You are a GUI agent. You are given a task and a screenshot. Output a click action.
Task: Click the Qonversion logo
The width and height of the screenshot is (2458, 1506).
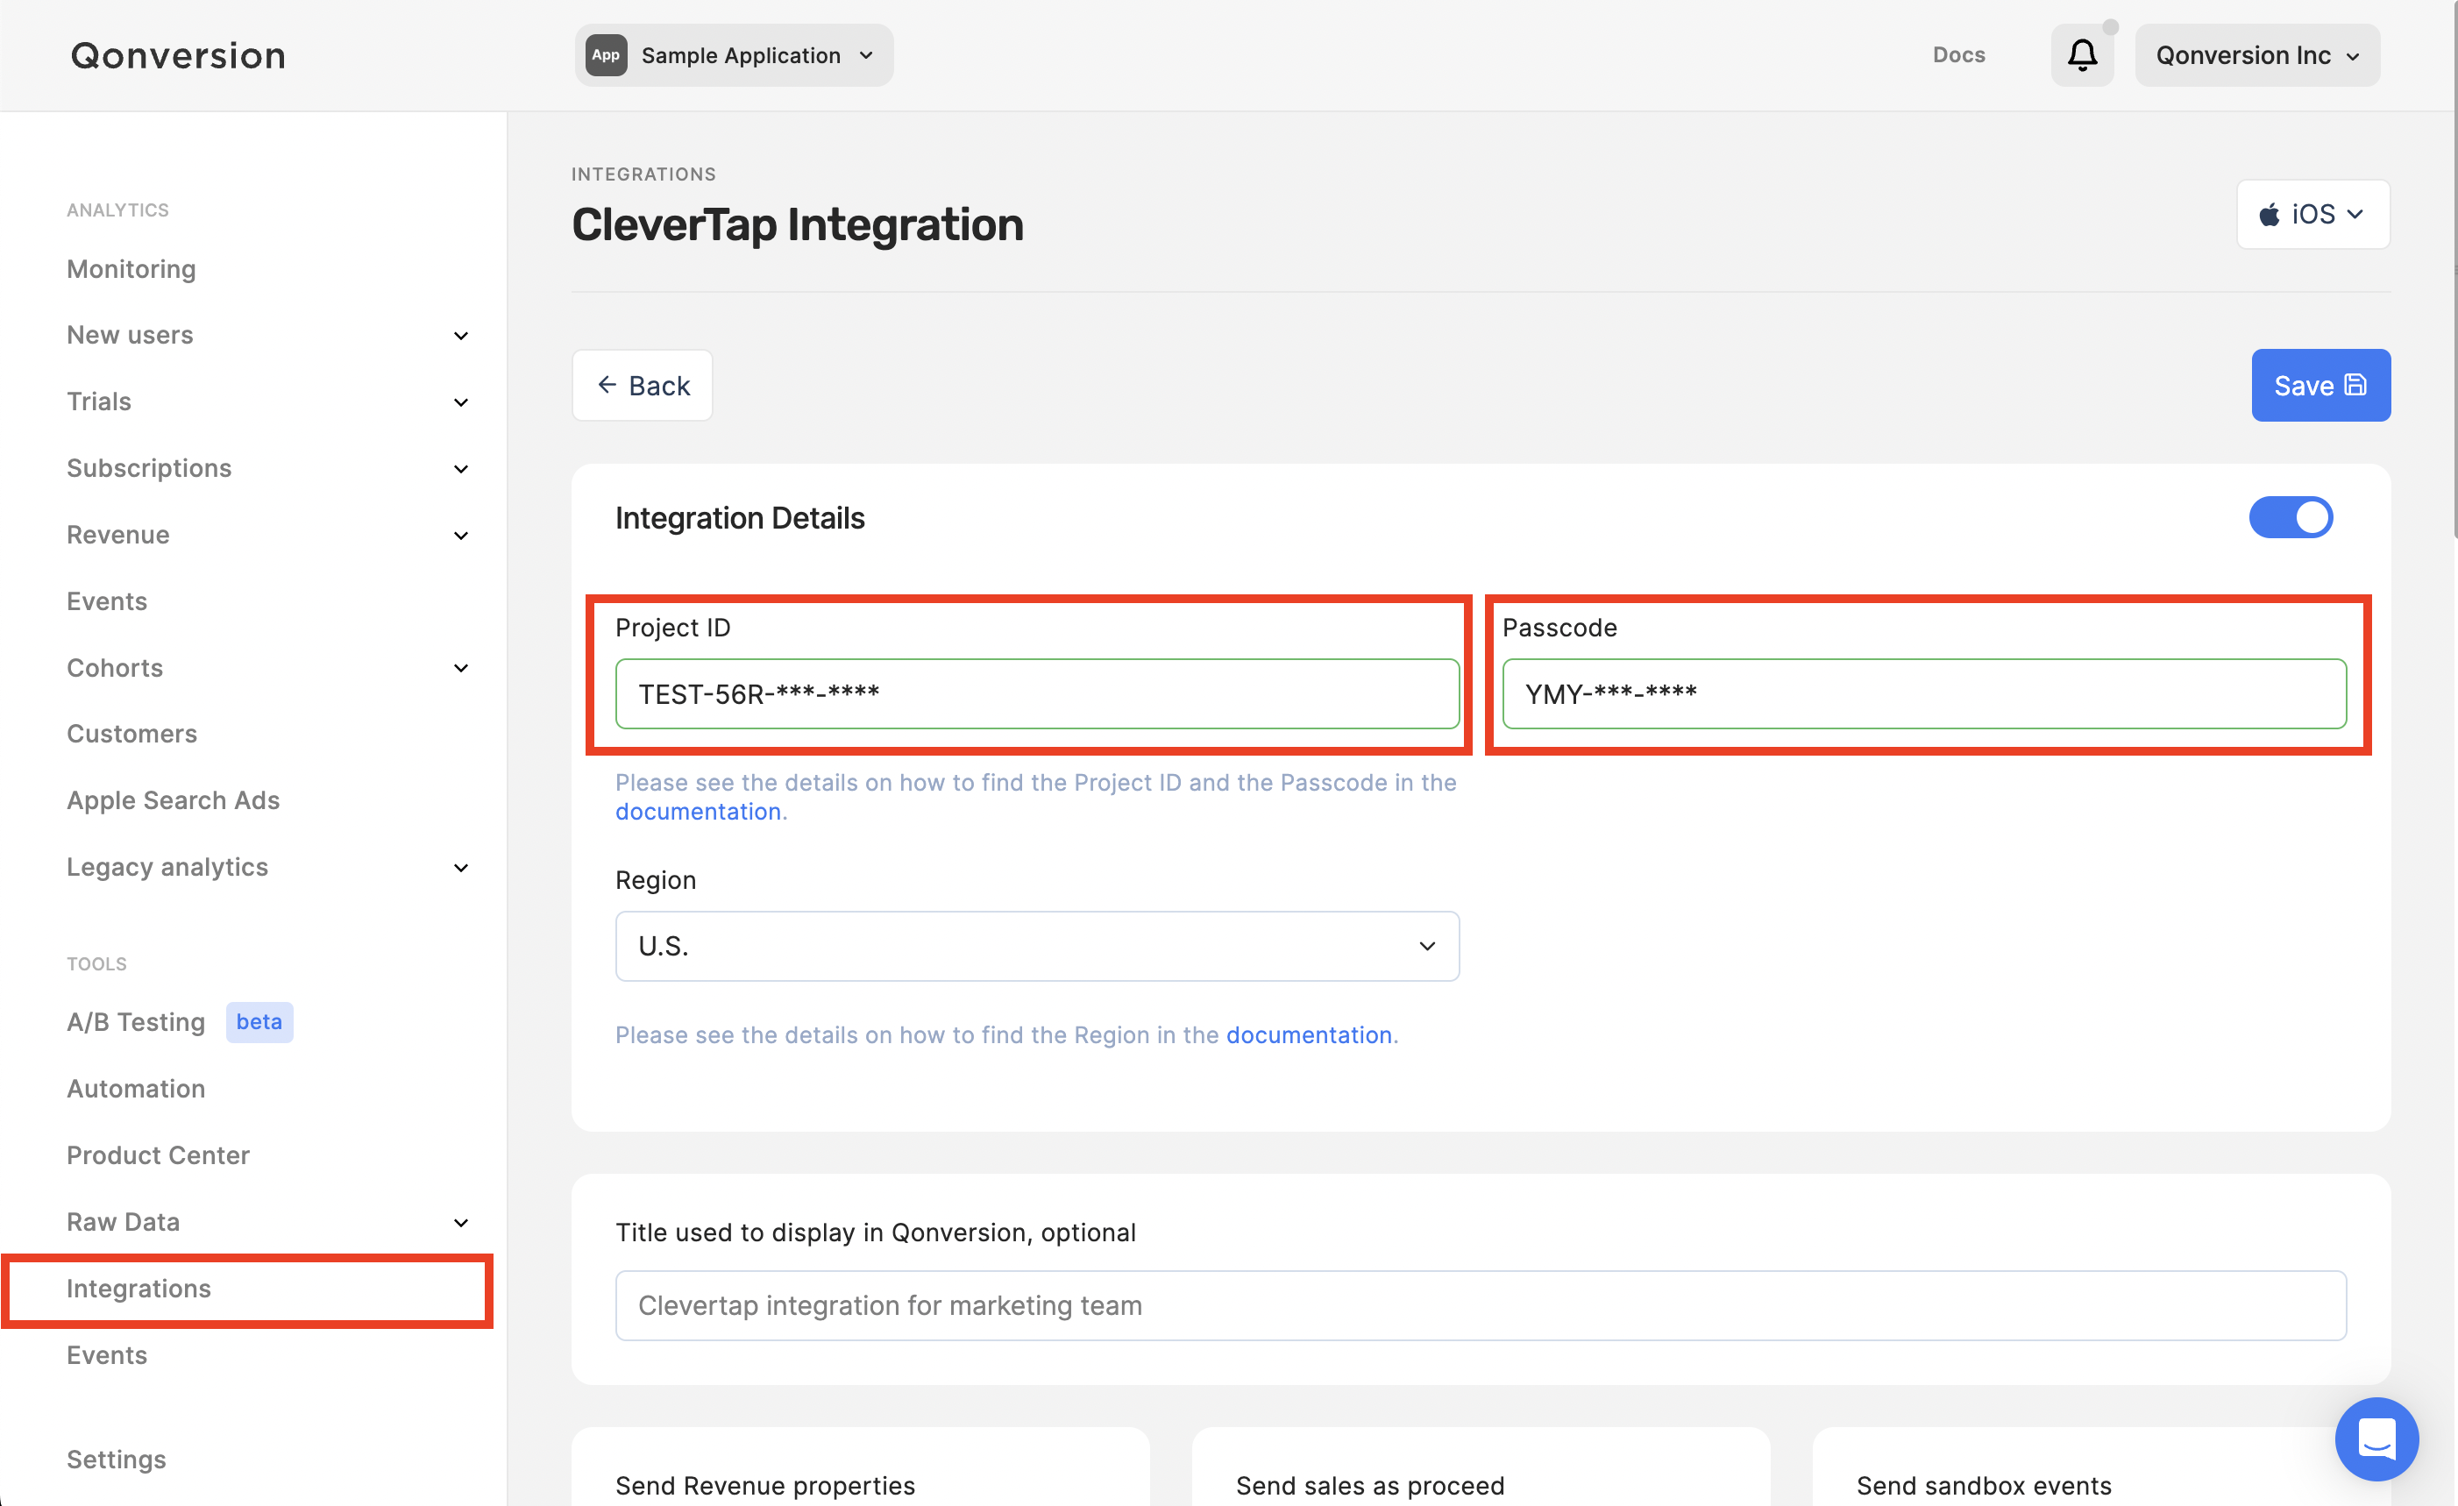click(179, 55)
